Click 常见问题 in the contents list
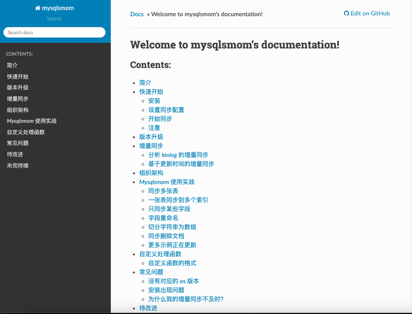Viewport: 412px width, 314px height. pos(151,272)
